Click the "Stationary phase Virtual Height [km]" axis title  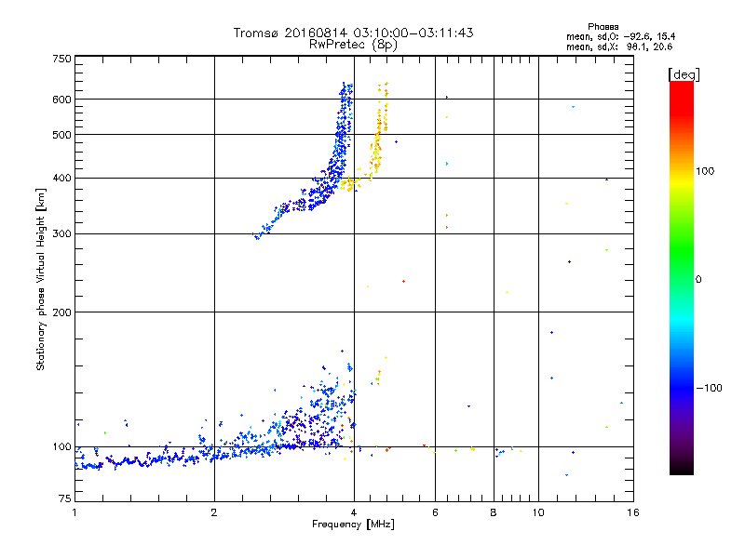(x=41, y=279)
